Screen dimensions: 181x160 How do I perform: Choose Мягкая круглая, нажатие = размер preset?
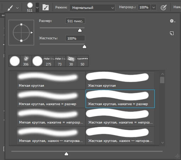click(x=51, y=99)
